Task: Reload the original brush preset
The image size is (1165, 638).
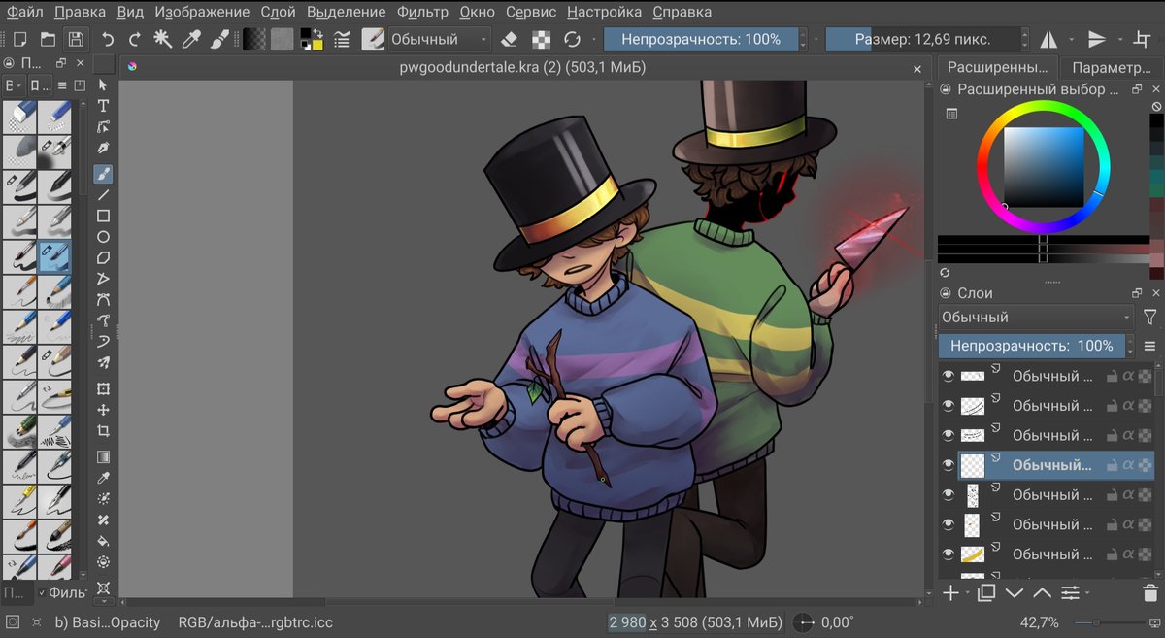Action: 572,40
